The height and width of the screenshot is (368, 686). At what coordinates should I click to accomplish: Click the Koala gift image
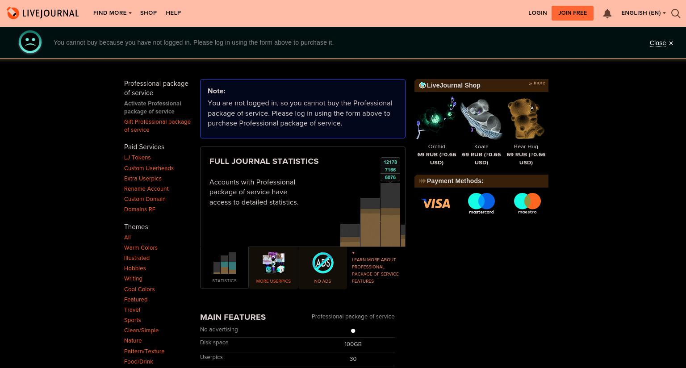tap(481, 118)
